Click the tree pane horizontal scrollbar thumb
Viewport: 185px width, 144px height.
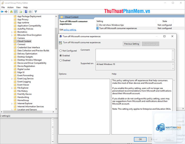point(23,112)
